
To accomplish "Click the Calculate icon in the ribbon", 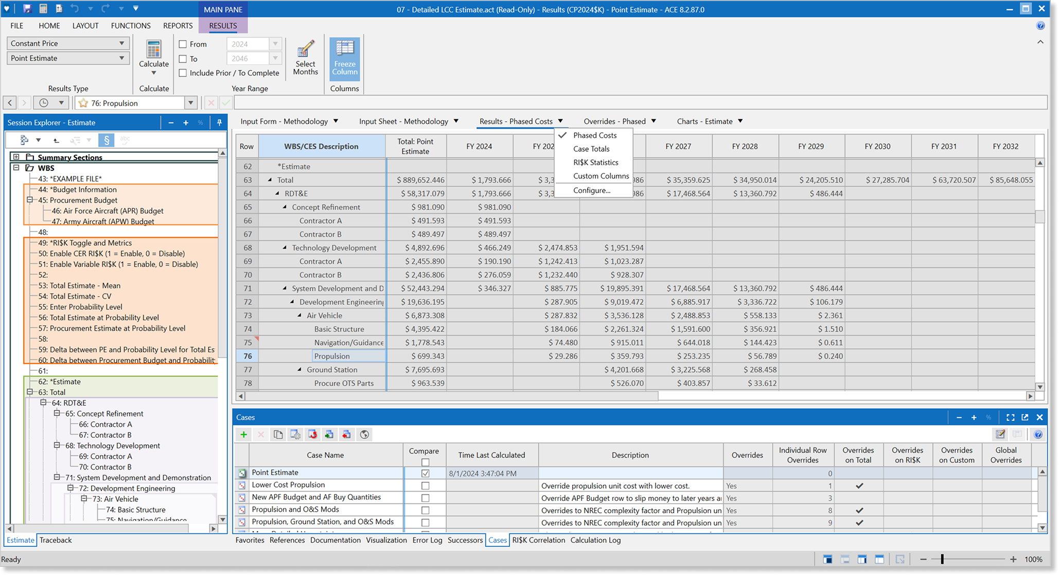I will click(153, 50).
